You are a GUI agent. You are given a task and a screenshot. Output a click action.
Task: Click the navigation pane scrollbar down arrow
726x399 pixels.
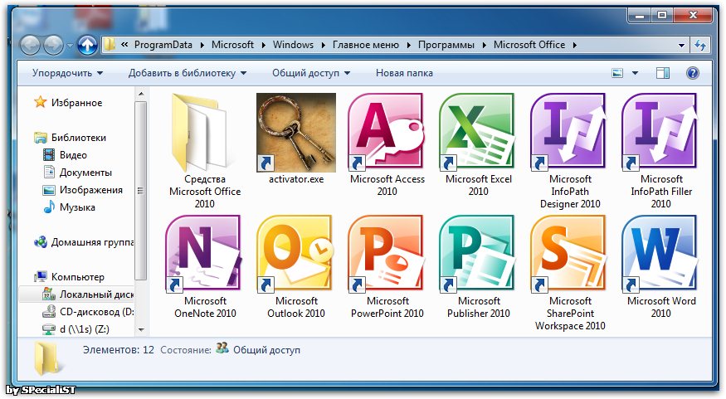tap(141, 329)
